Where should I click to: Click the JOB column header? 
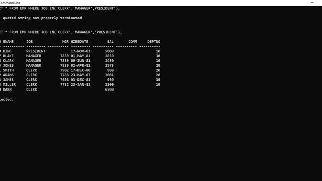point(29,42)
